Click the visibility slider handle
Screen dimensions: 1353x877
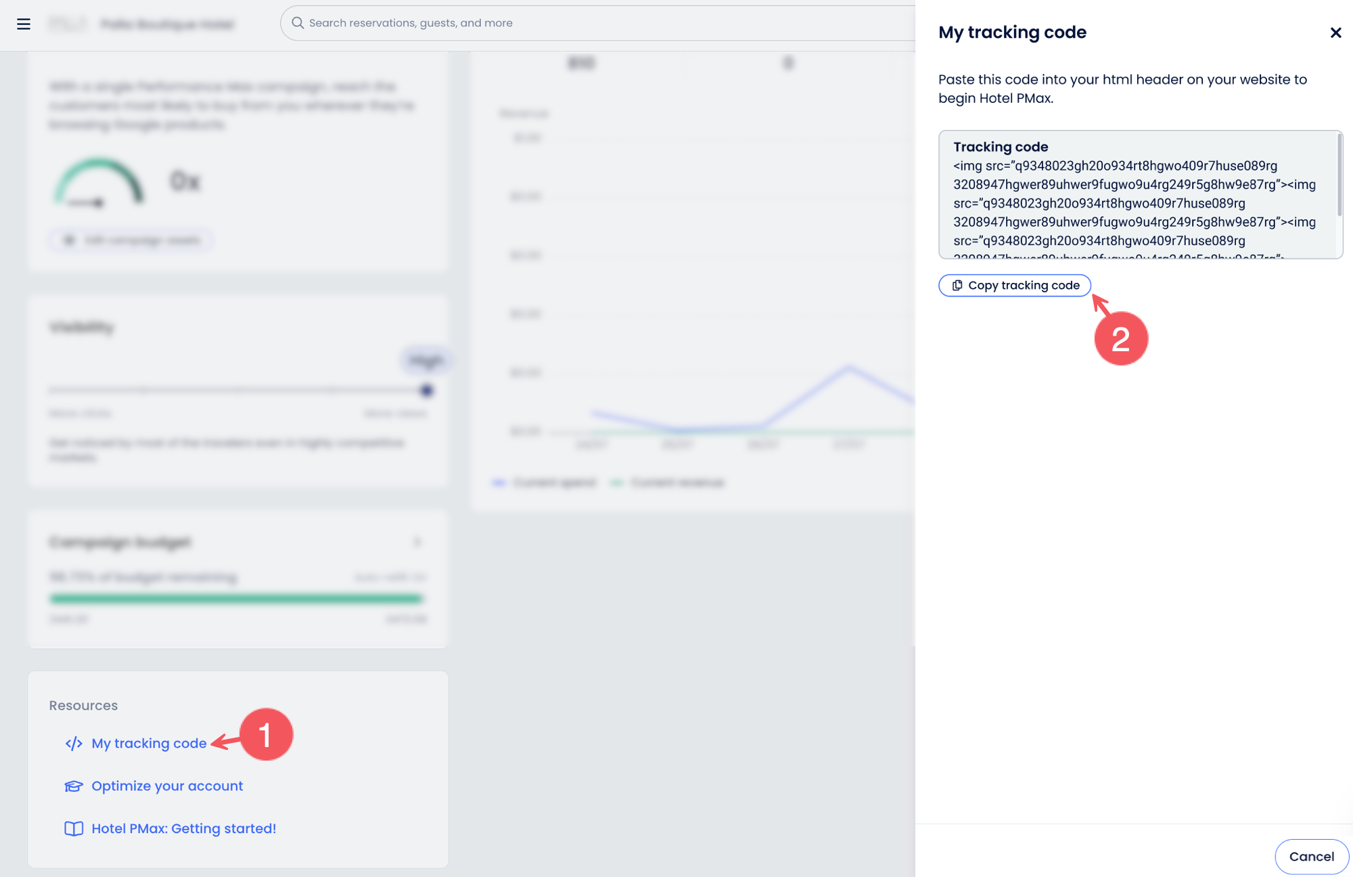[x=426, y=390]
